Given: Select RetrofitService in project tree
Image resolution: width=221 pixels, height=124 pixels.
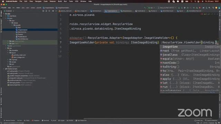Looking at the screenshot, I should tap(23, 39).
